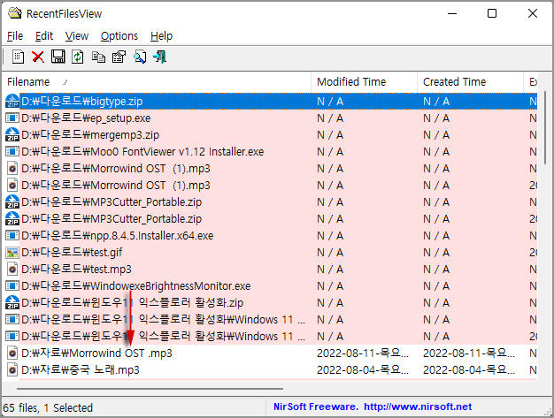Click the 2022-08-11 Modified Time cell
This screenshot has width=554, height=418.
pos(363,353)
